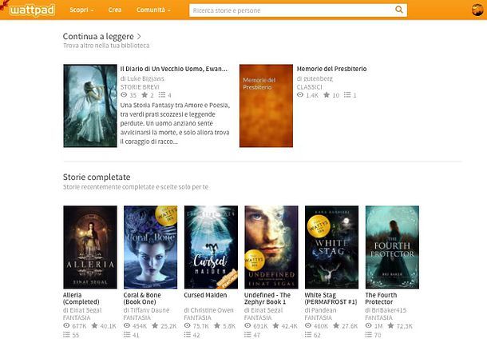This screenshot has width=487, height=351.
Task: Open the Scopri dropdown menu
Action: (x=81, y=10)
